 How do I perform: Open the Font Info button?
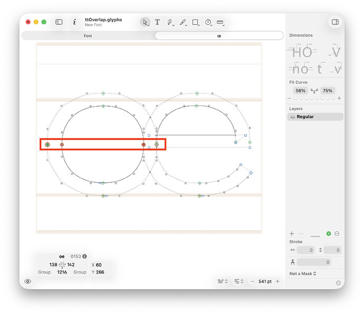pyautogui.click(x=74, y=22)
